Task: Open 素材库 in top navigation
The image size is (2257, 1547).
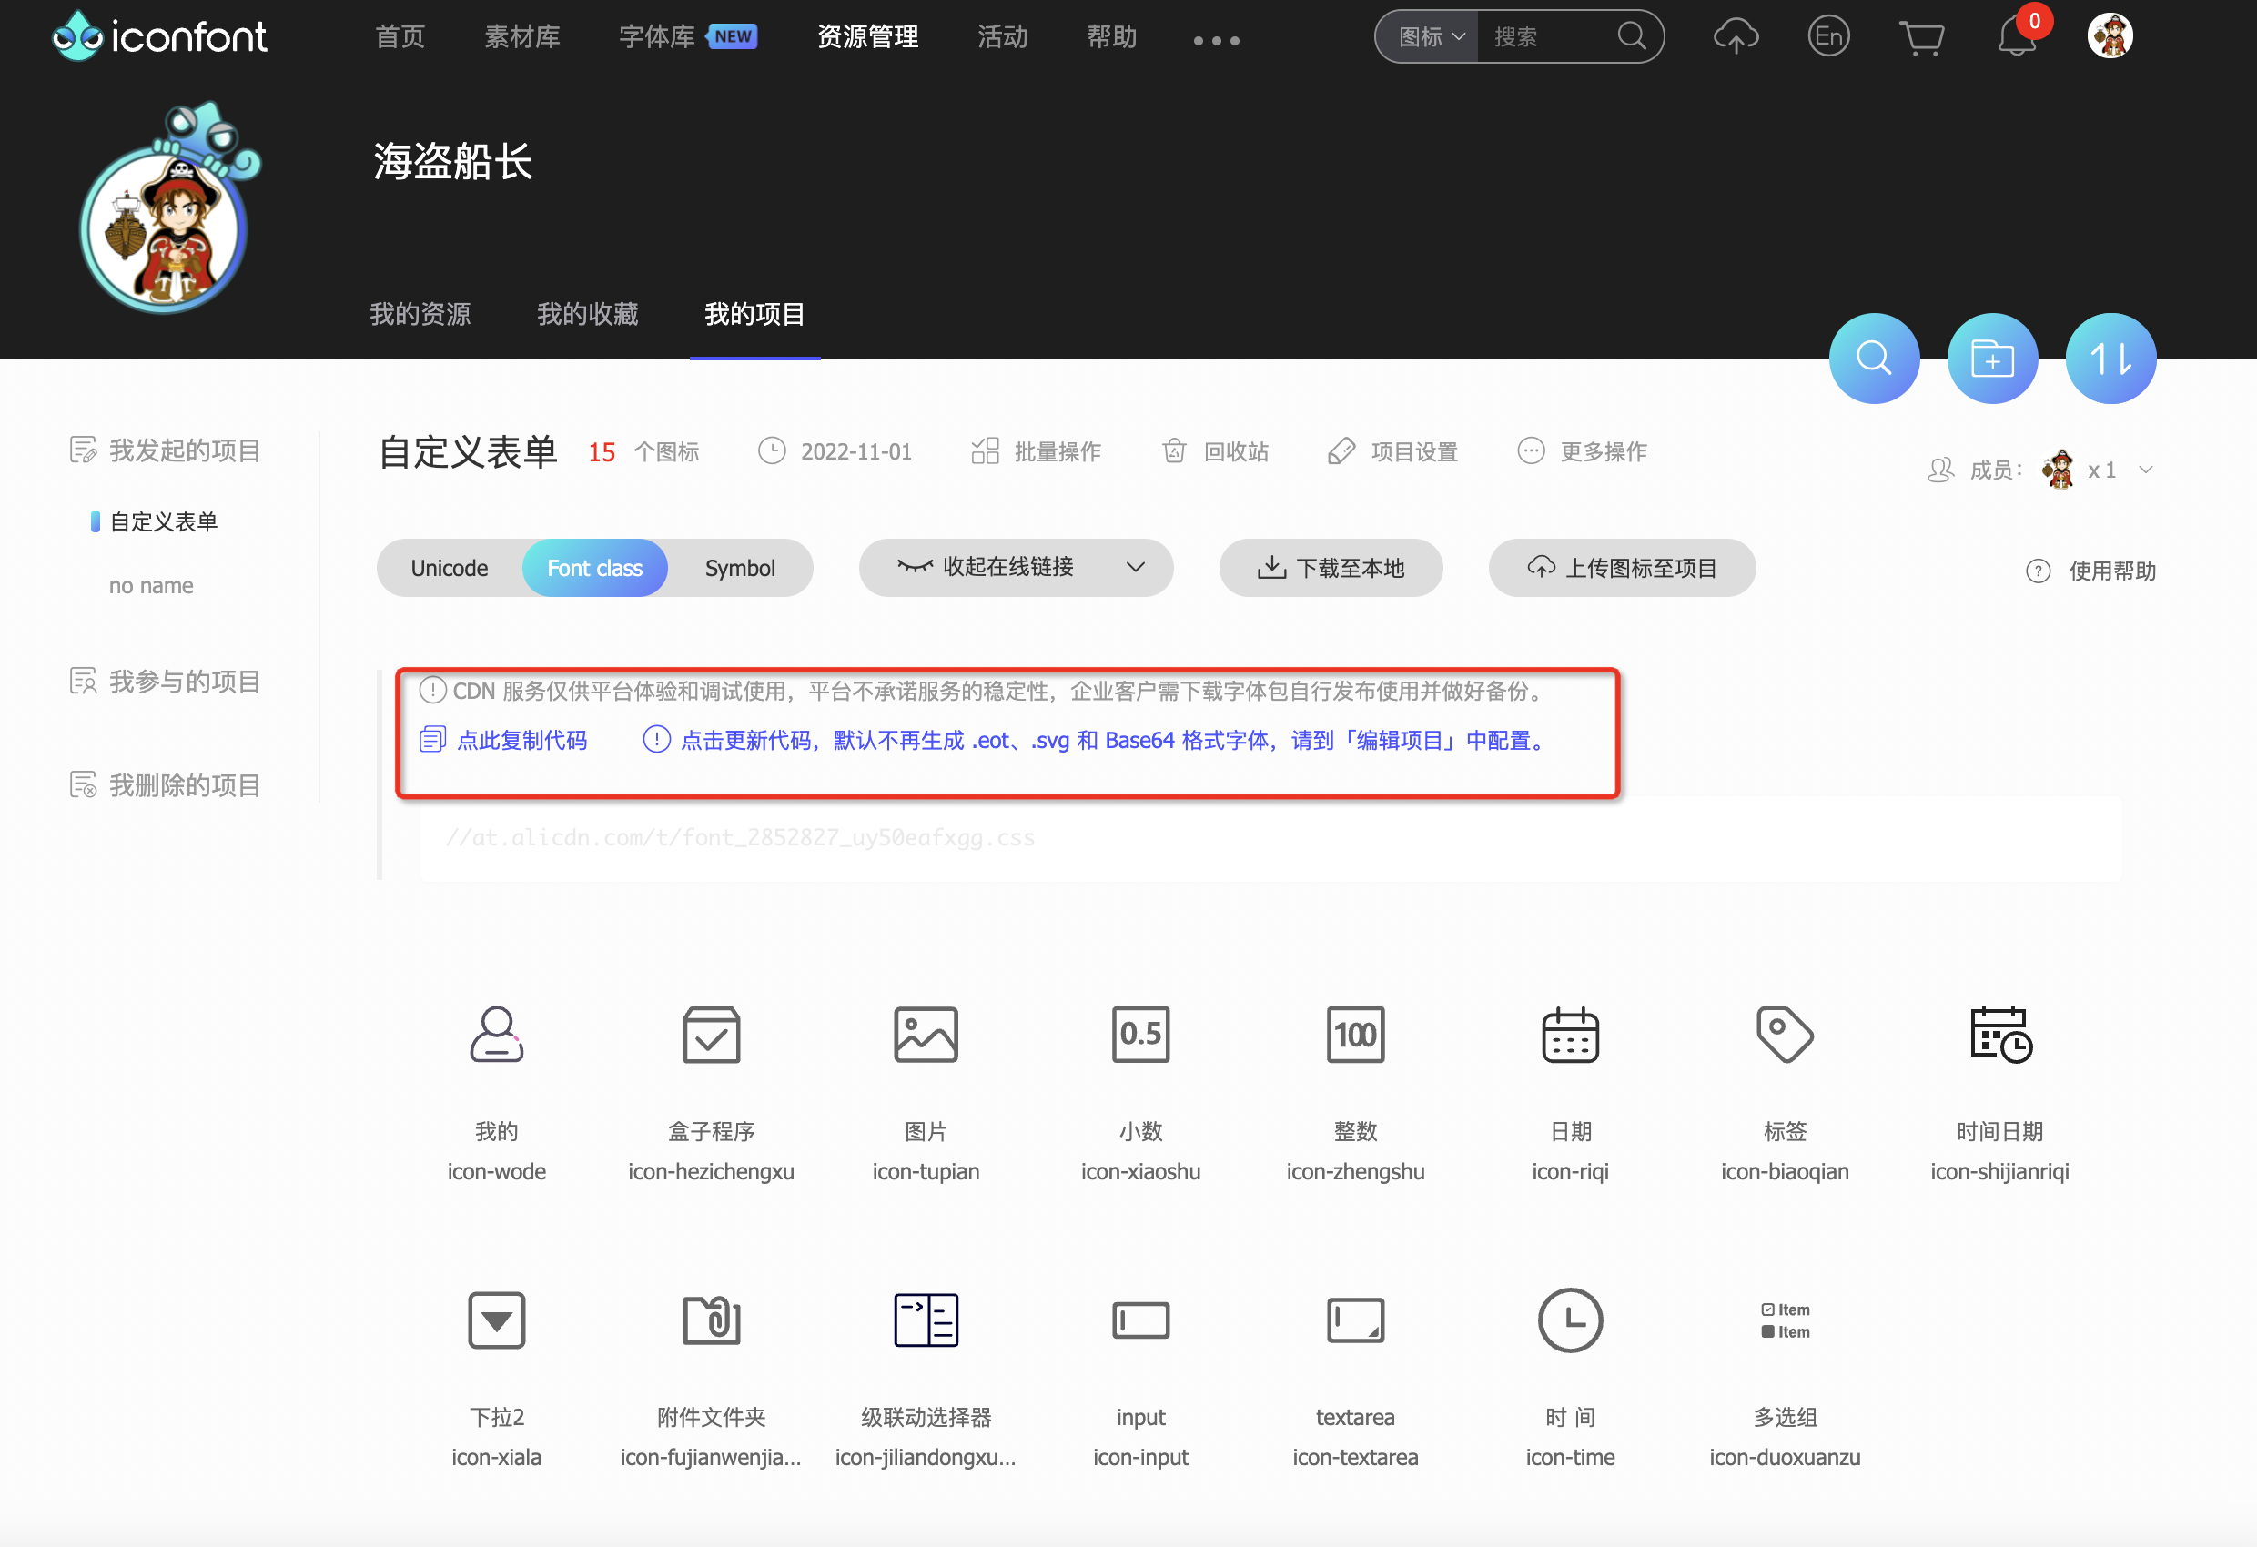Action: (522, 37)
